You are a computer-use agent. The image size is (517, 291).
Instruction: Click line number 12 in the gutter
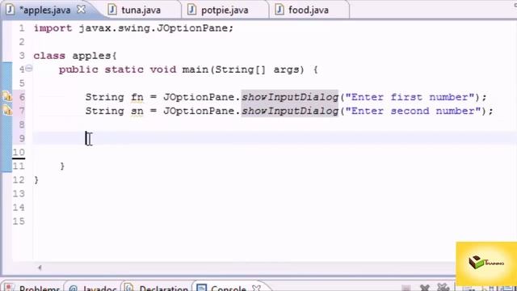tap(19, 179)
